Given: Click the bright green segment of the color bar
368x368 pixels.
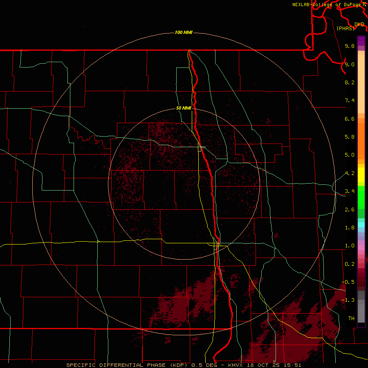Looking at the screenshot, I should [x=361, y=197].
